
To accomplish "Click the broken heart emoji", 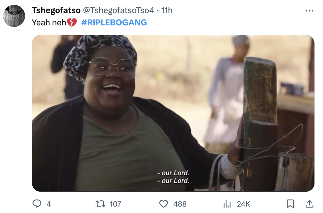I will pos(72,23).
